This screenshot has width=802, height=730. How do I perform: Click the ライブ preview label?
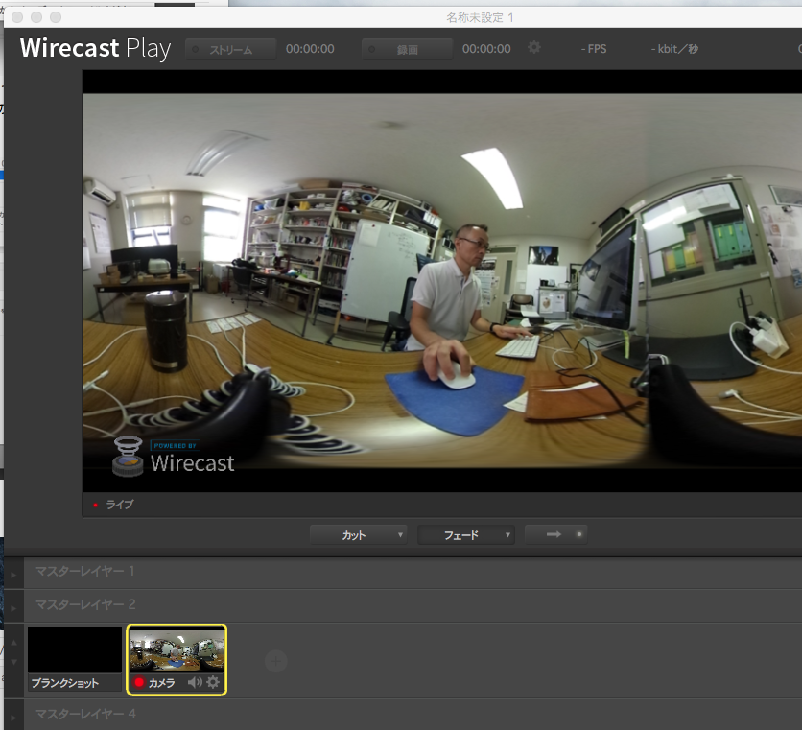point(120,505)
